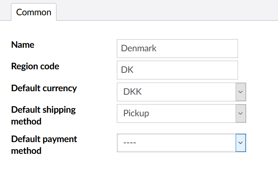Click the Name label

pos(23,45)
